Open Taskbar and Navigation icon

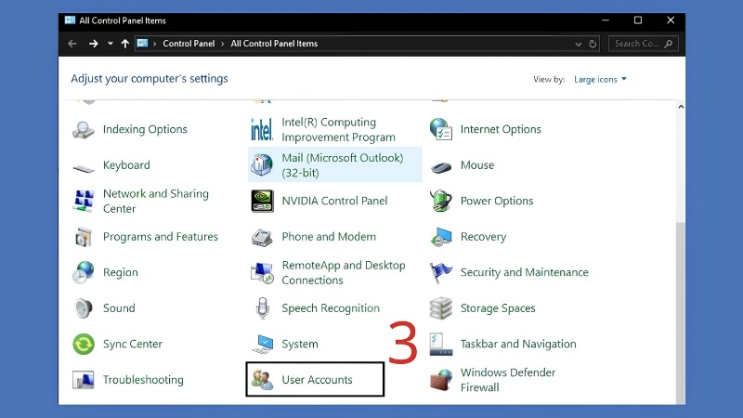(440, 344)
